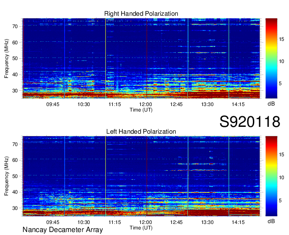Click the 70 MHz tick on Right Handed plot

click(x=15, y=26)
